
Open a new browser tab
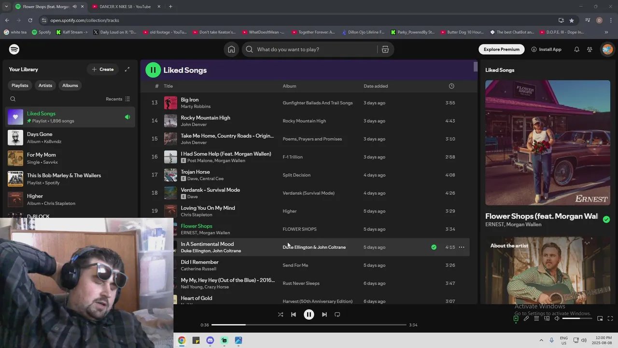(x=170, y=6)
